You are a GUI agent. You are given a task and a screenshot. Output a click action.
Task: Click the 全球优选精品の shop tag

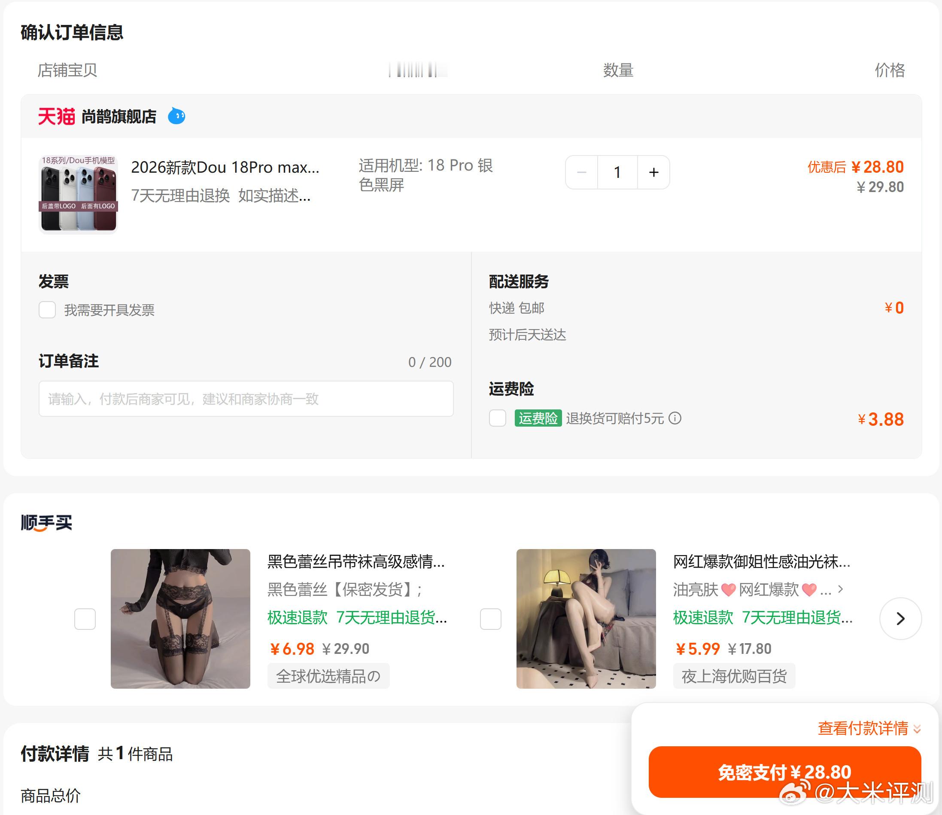[328, 676]
